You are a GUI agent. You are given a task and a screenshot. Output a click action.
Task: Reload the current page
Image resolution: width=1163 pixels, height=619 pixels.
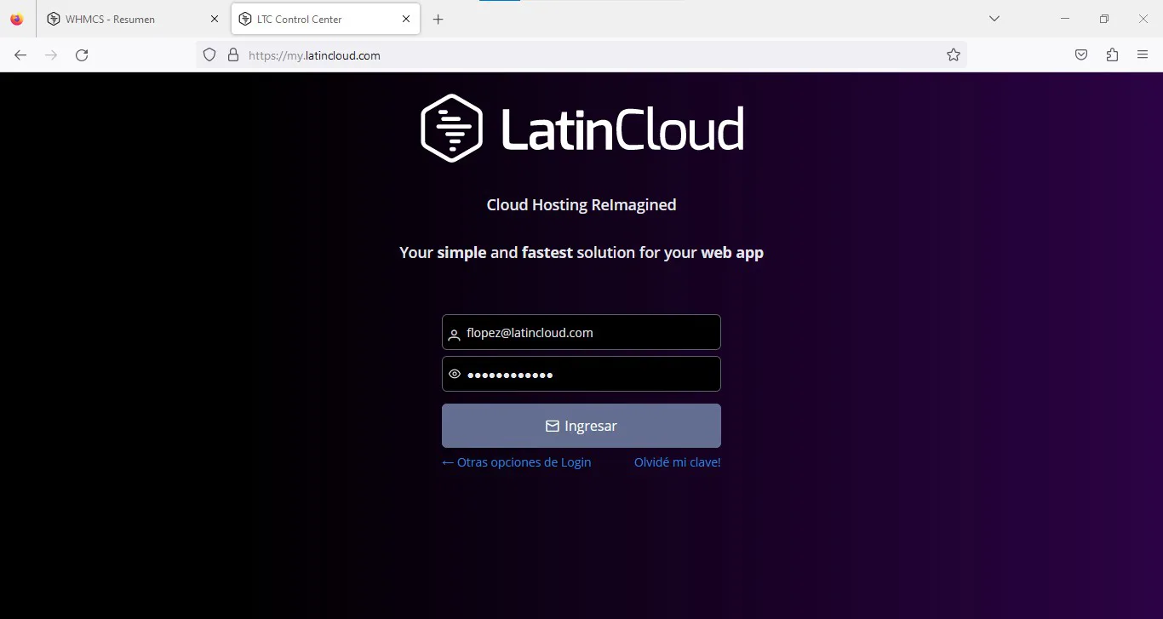(82, 55)
